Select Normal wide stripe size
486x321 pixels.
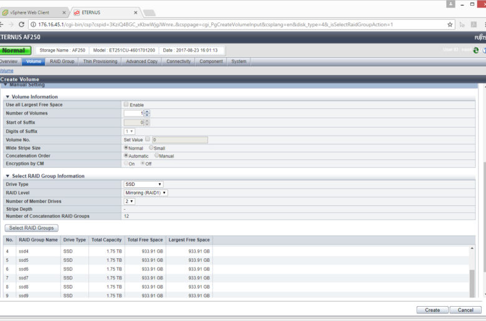(126, 147)
